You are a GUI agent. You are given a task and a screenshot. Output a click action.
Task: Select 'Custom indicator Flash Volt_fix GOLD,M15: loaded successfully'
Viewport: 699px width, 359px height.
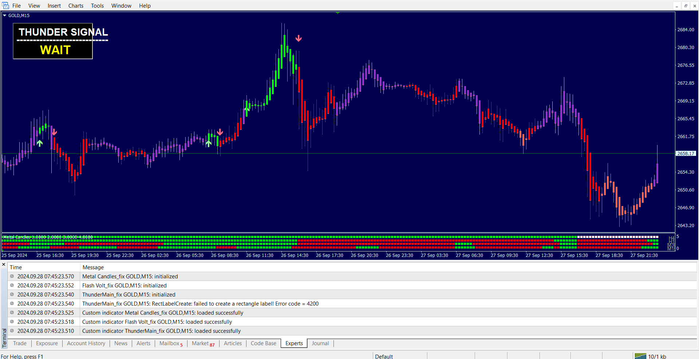157,322
